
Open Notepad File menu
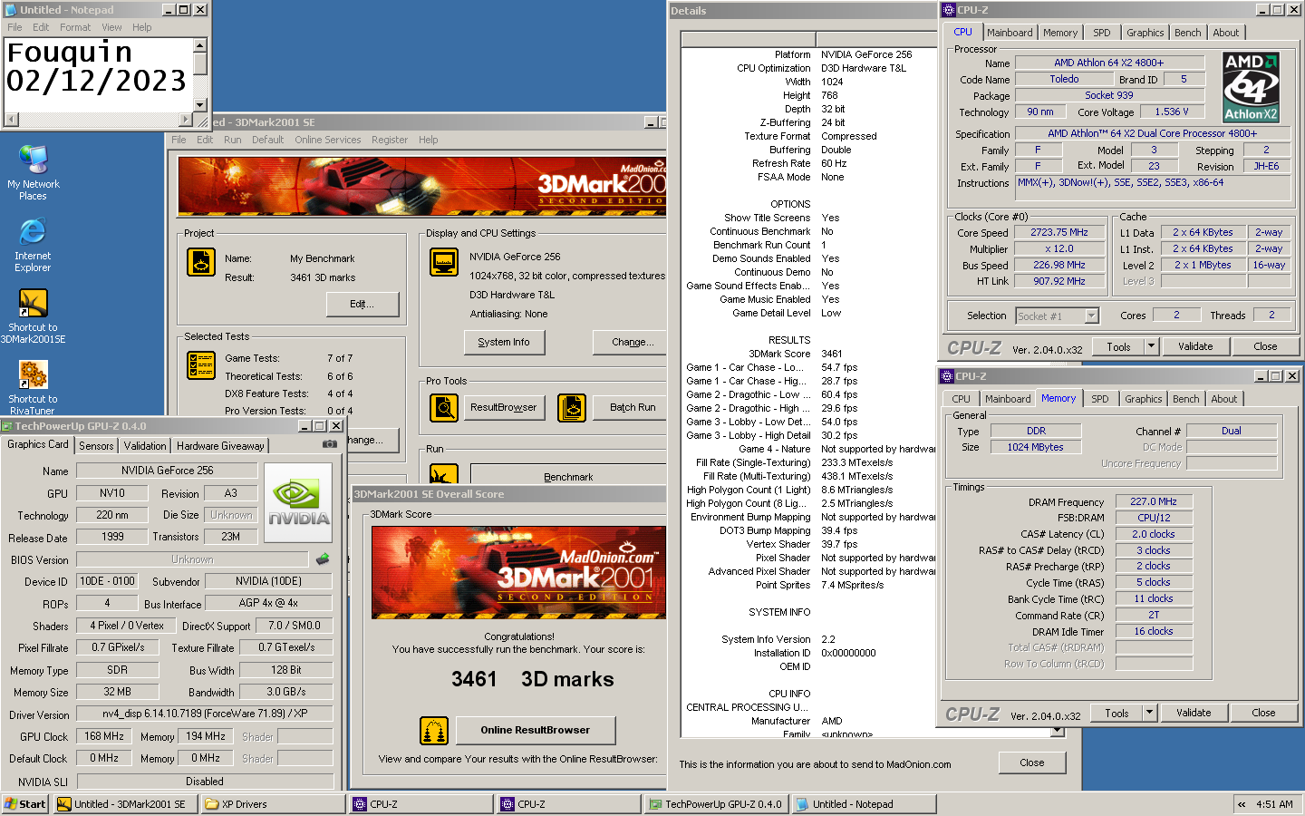pyautogui.click(x=14, y=27)
